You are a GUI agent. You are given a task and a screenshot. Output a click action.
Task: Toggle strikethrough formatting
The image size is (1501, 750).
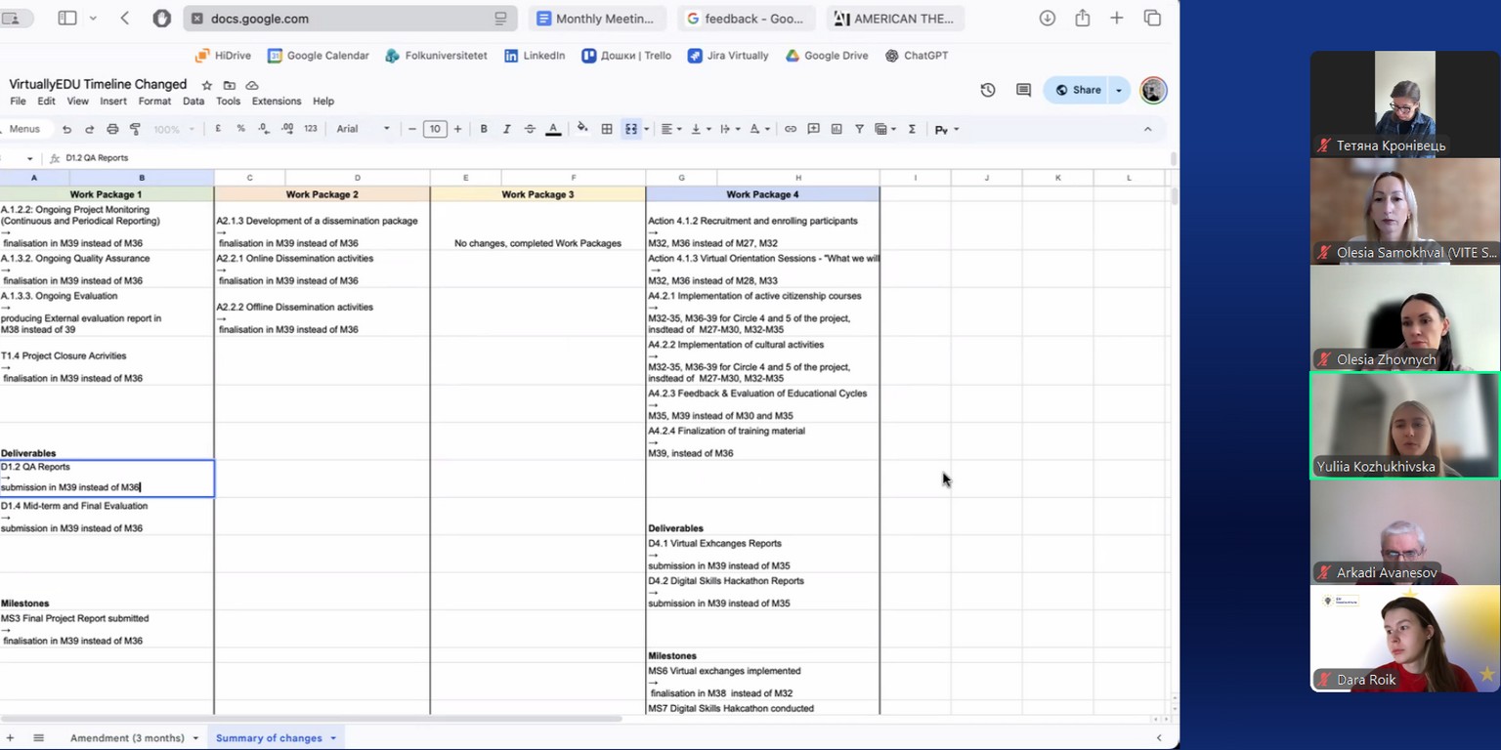tap(530, 129)
